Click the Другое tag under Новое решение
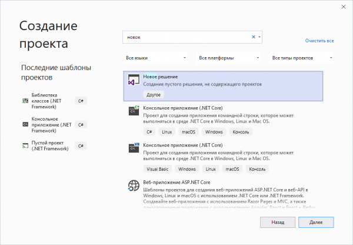 click(x=153, y=94)
